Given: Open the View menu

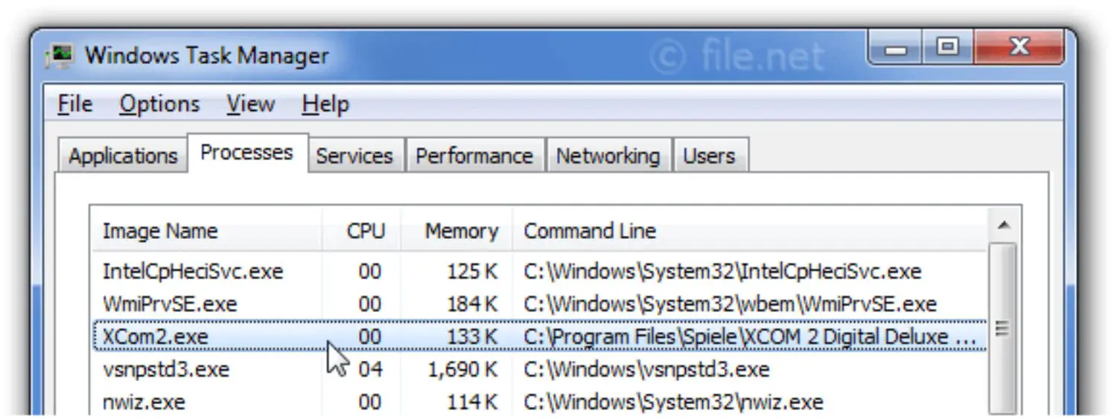Looking at the screenshot, I should tap(250, 104).
